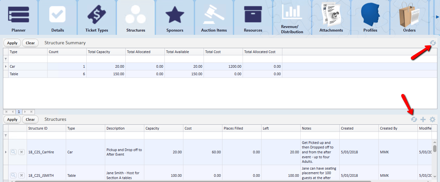Image resolution: width=440 pixels, height=182 pixels.
Task: View details of 18_C2S_CarHire with magnifier
Action: (x=13, y=152)
